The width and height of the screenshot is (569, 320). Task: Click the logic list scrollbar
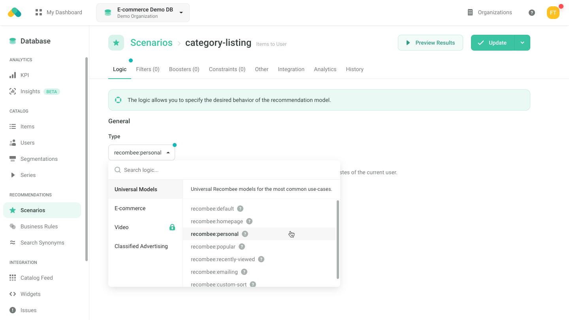point(338,239)
